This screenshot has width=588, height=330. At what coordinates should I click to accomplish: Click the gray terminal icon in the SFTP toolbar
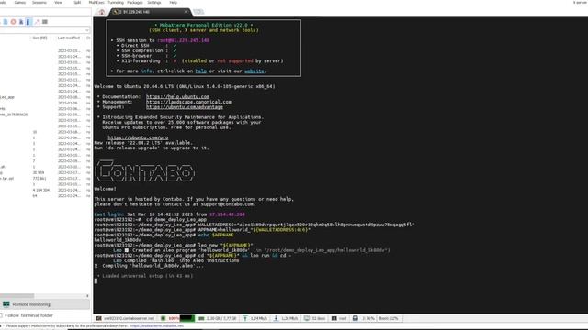[45, 22]
